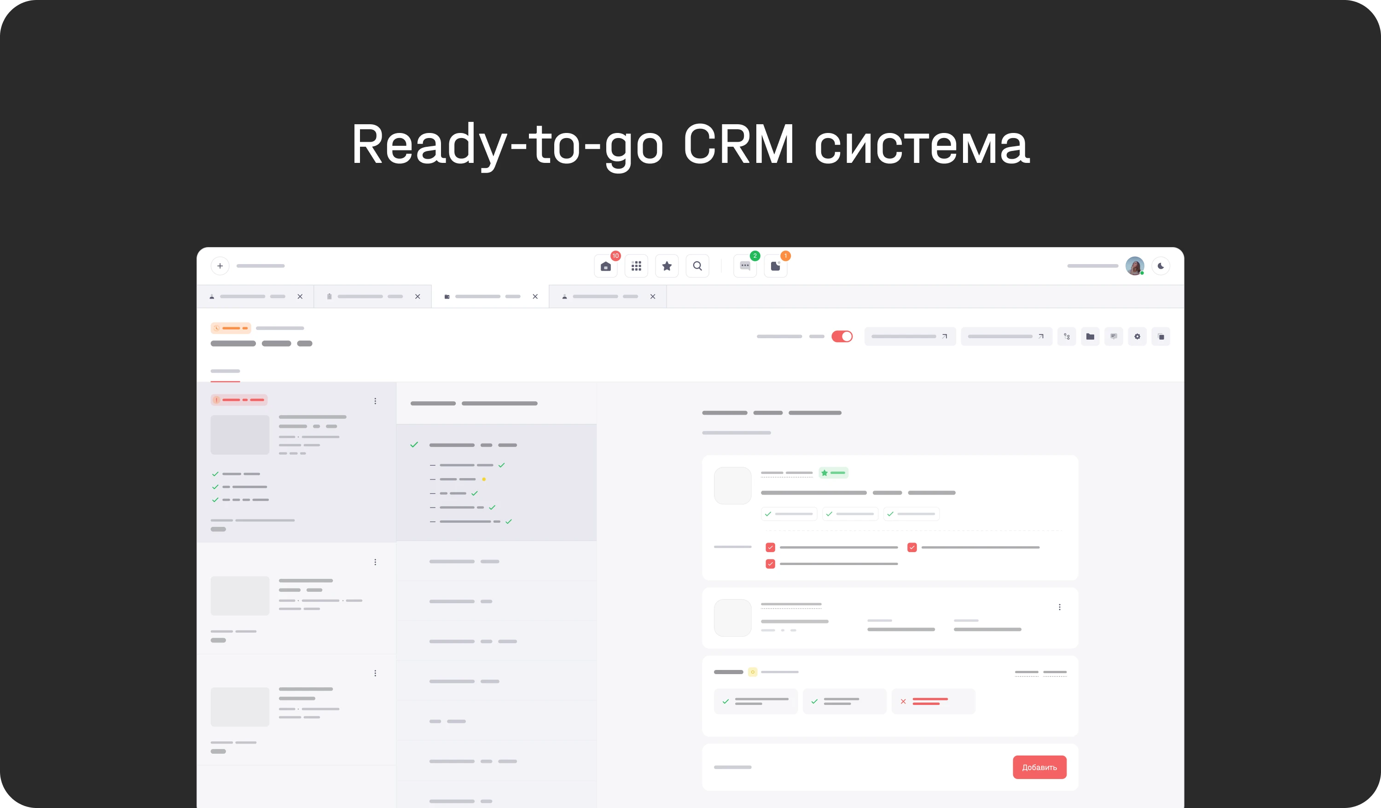
Task: Open kebab menu in right detail card
Action: tap(1059, 607)
